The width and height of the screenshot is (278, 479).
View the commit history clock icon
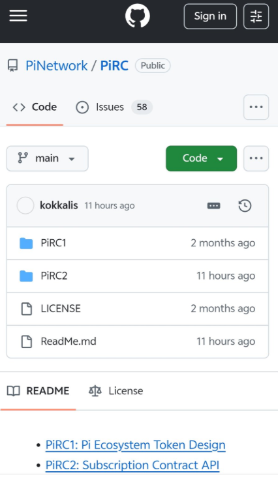point(245,205)
